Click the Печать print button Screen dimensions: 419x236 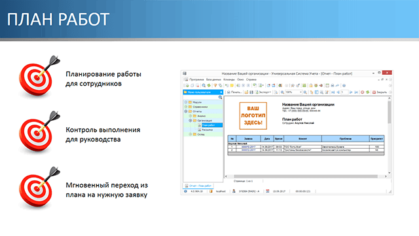(234, 92)
